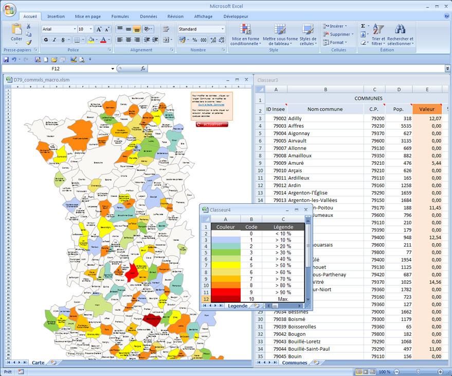This screenshot has width=452, height=376.
Task: Click the text orientation icon
Action: pyautogui.click(x=147, y=29)
